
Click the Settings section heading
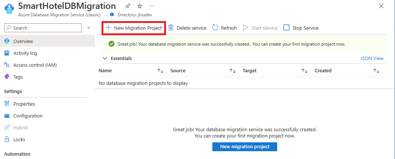pyautogui.click(x=13, y=91)
